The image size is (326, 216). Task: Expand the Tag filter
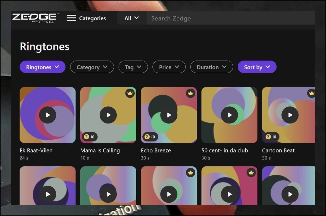click(x=133, y=67)
